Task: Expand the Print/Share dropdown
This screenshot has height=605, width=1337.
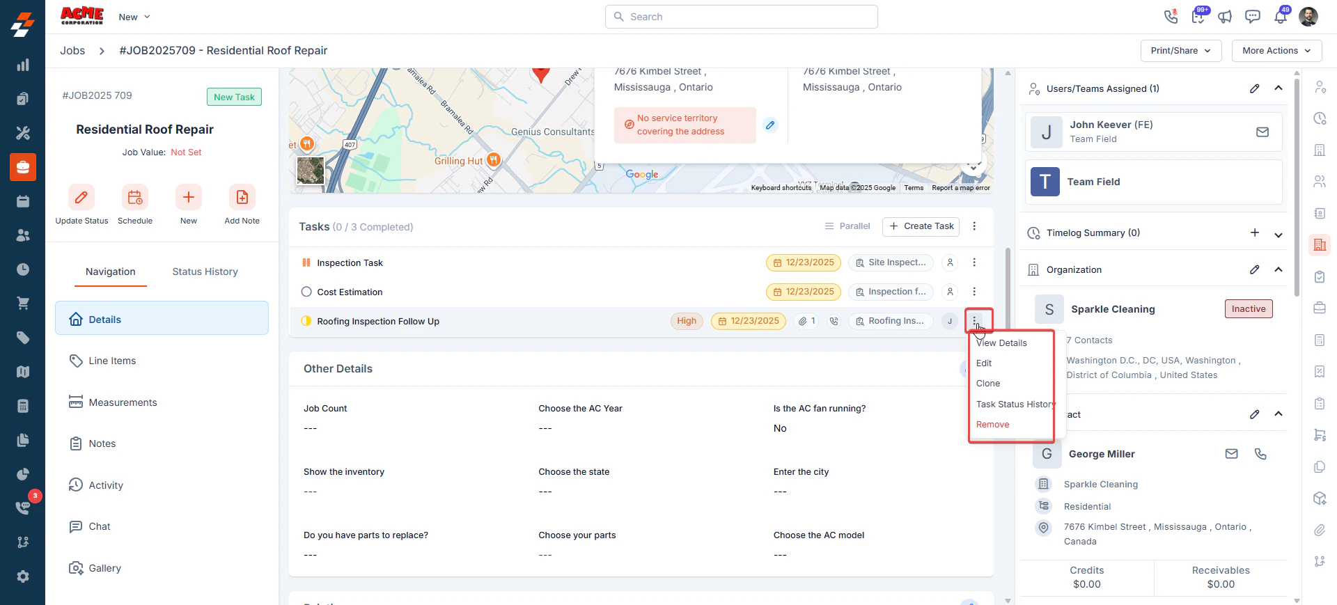Action: 1181,51
